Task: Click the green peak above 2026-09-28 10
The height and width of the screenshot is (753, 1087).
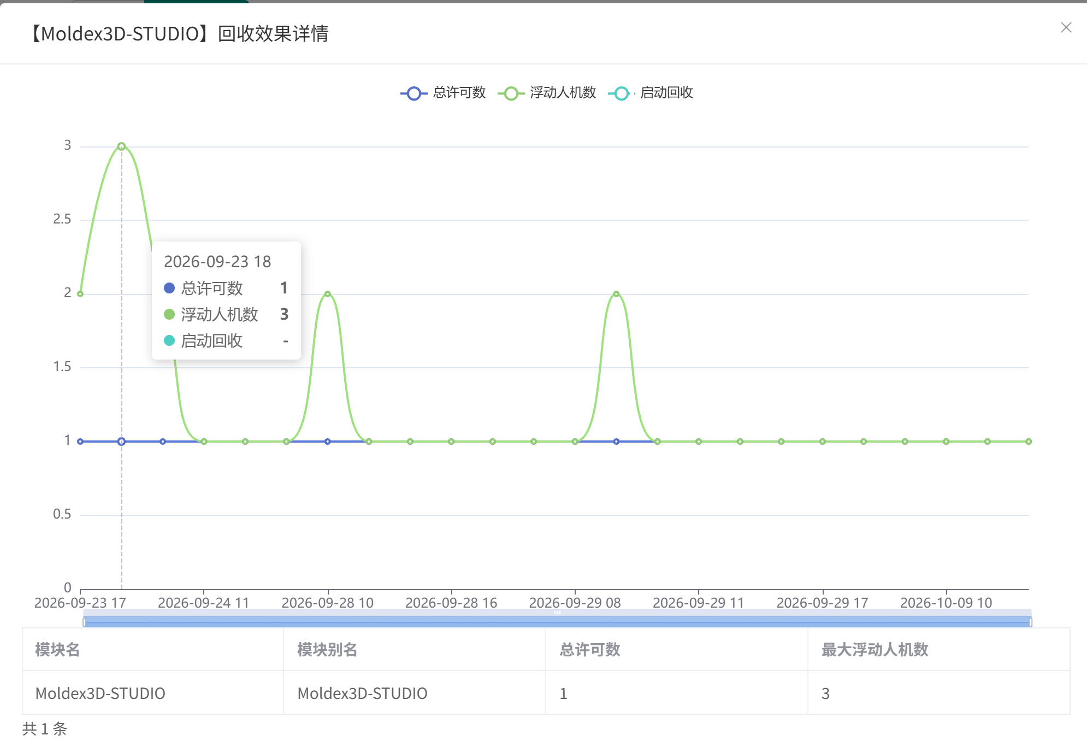Action: pos(328,294)
